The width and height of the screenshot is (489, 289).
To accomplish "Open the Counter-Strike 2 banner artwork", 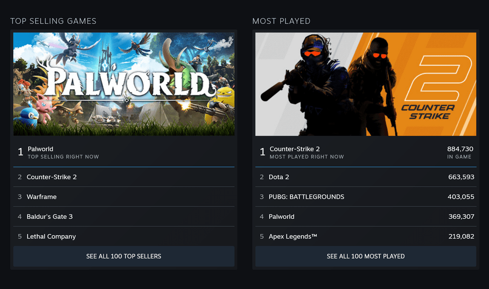I will (x=365, y=84).
